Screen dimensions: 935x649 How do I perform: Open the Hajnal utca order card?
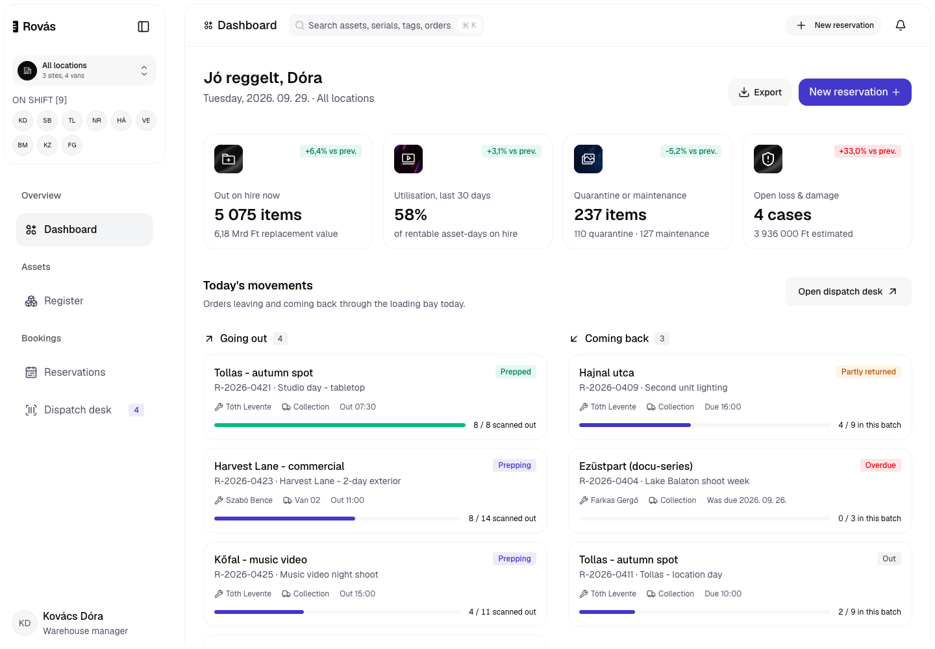(x=740, y=397)
